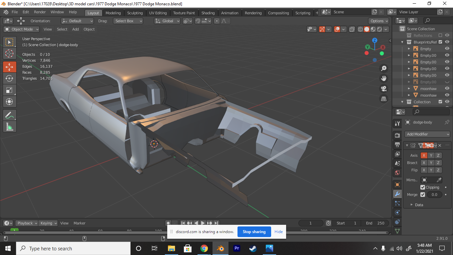The height and width of the screenshot is (255, 453).
Task: Open the viewport shading options dropdown arrow
Action: [x=386, y=29]
